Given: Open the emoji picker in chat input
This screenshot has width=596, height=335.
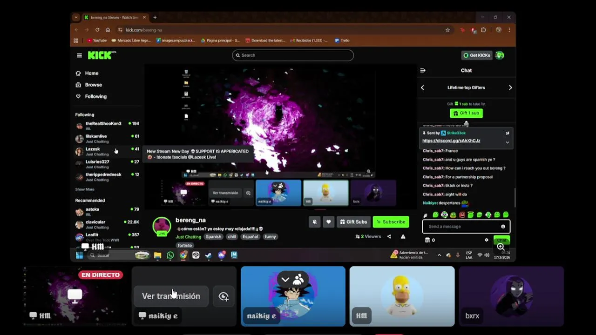Looking at the screenshot, I should coord(503,227).
